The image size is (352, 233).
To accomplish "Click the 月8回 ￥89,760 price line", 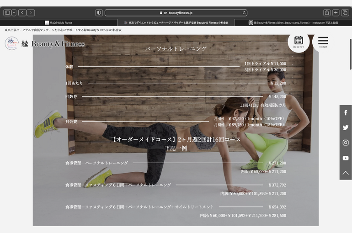I will pos(249,125).
